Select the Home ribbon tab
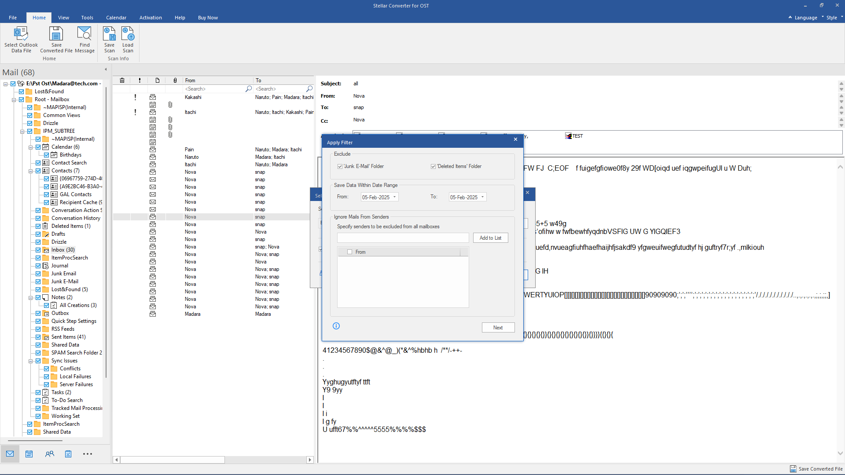The width and height of the screenshot is (845, 475). pyautogui.click(x=38, y=18)
